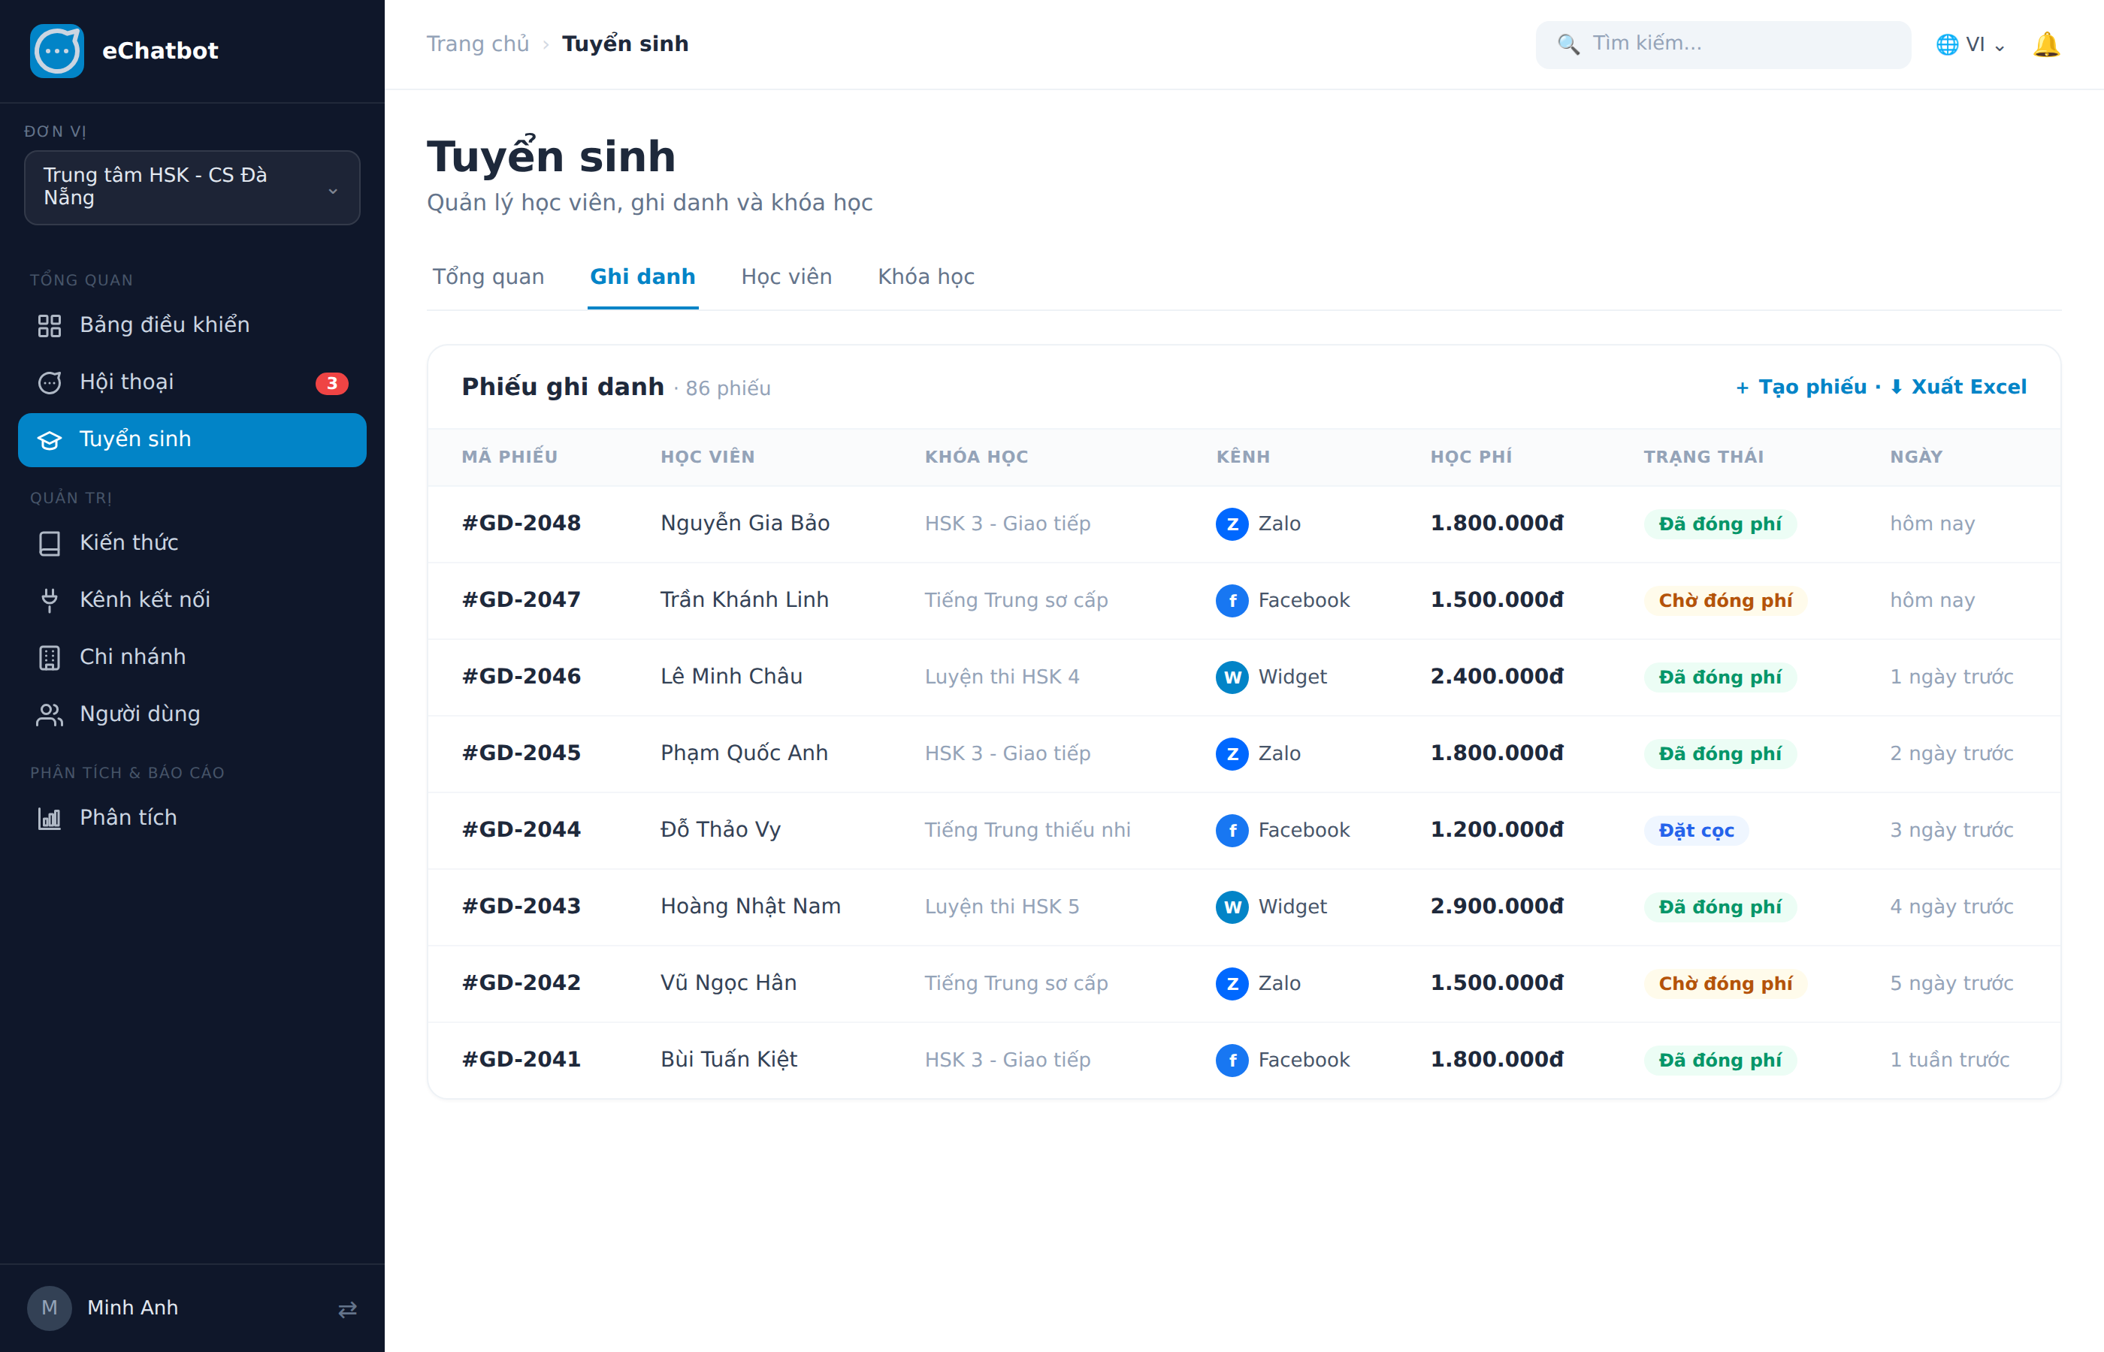Select the Ghi danh tab
This screenshot has height=1352, width=2104.
click(x=642, y=276)
